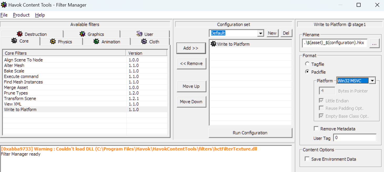Create a New configuration set

click(x=272, y=33)
